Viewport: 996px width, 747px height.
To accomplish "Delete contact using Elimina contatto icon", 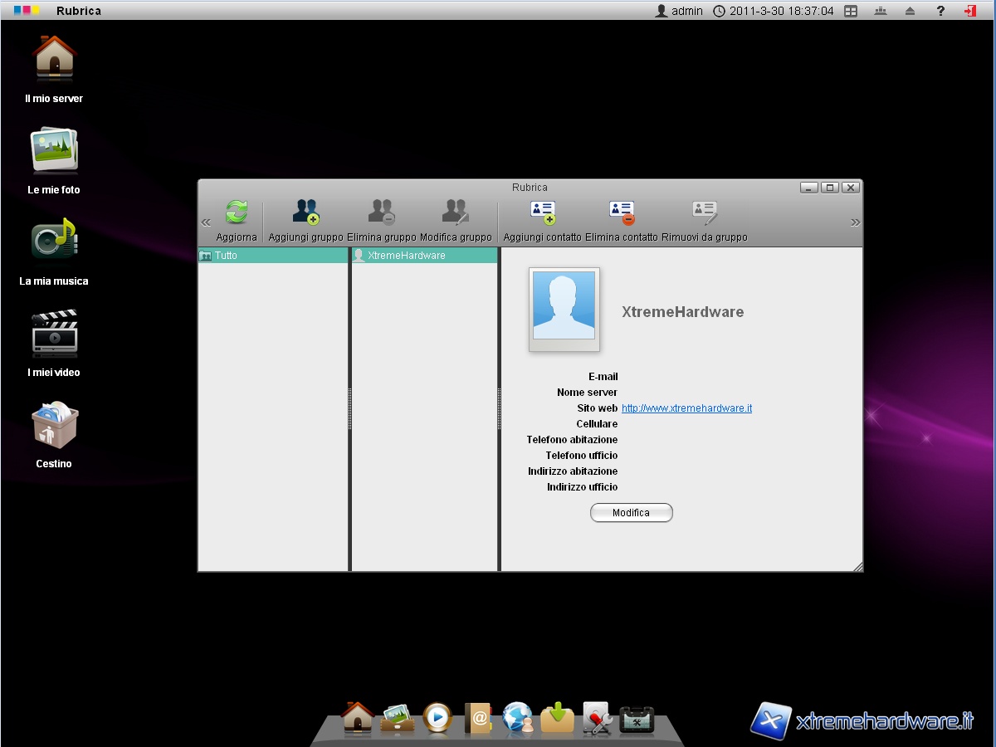I will (621, 213).
